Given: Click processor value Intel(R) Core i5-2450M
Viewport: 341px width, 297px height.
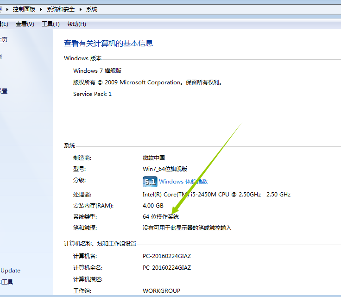Looking at the screenshot, I should (216, 195).
